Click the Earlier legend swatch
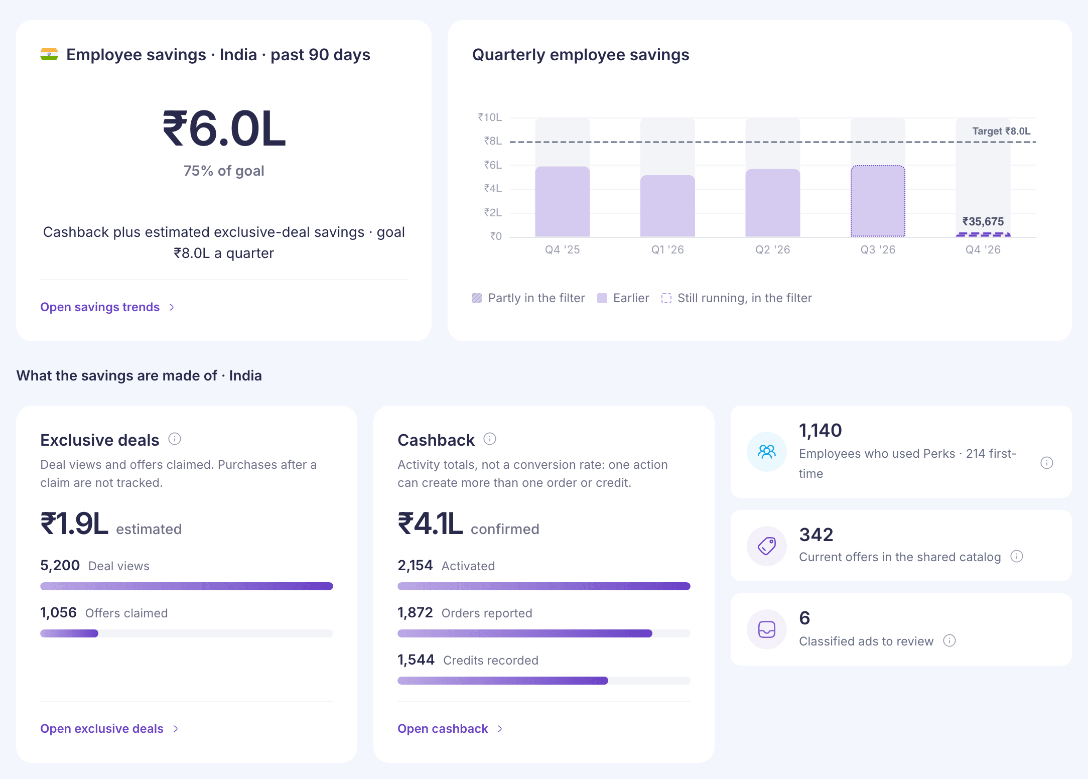 coord(602,298)
